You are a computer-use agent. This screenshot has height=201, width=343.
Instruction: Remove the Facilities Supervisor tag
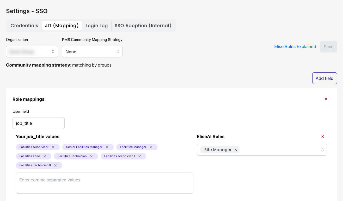point(53,147)
